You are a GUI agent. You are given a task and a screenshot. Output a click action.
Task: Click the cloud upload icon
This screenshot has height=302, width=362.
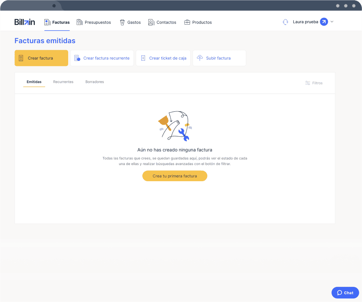(x=200, y=58)
